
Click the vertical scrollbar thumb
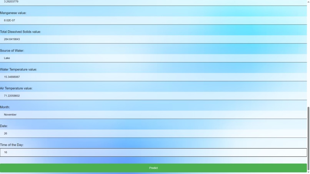pos(308,139)
